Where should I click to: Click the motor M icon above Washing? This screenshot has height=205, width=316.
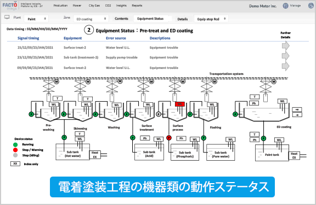[x=120, y=81]
